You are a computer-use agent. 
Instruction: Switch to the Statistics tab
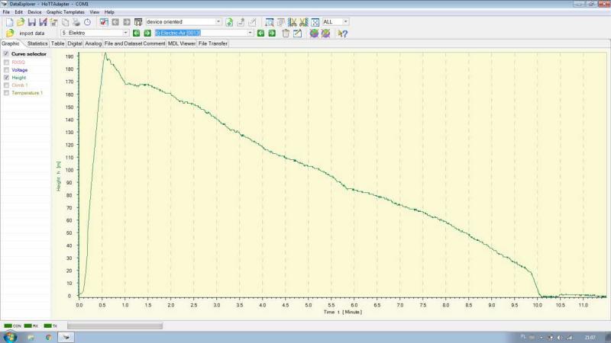37,43
